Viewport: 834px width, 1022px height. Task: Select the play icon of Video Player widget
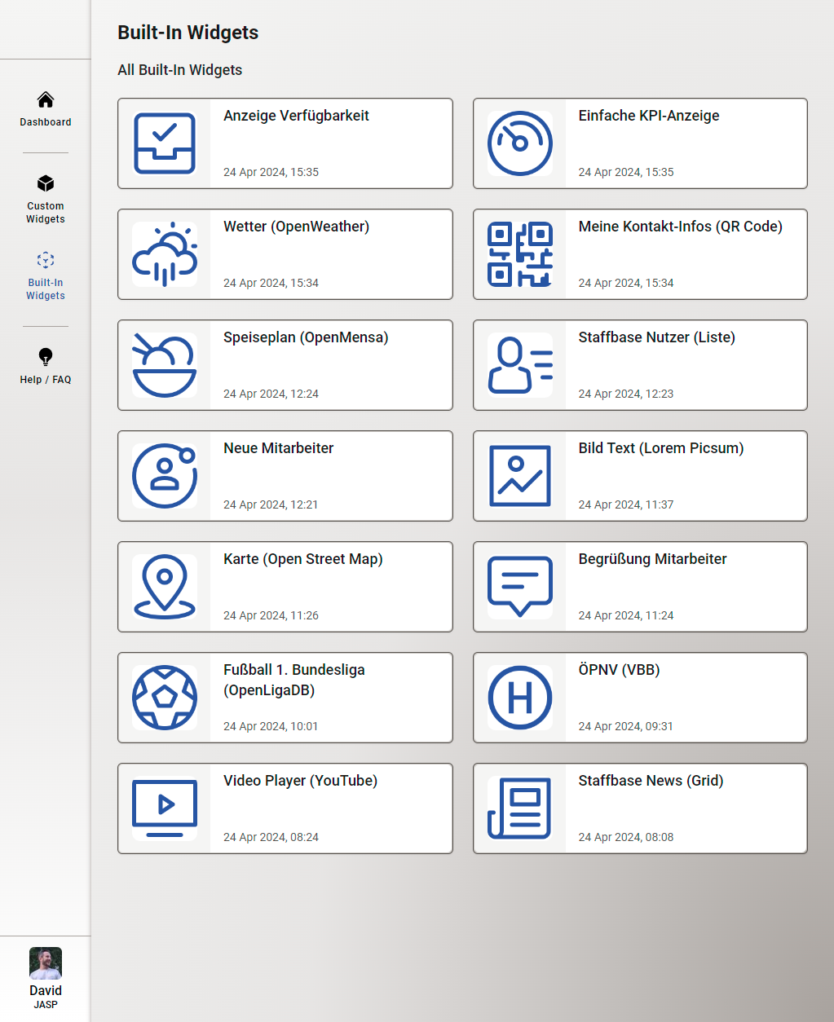[x=165, y=808]
